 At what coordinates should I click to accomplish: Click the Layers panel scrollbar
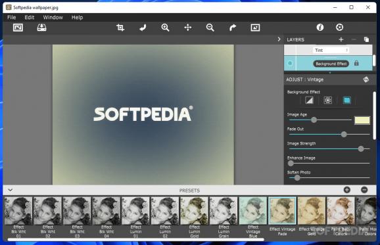[x=375, y=60]
